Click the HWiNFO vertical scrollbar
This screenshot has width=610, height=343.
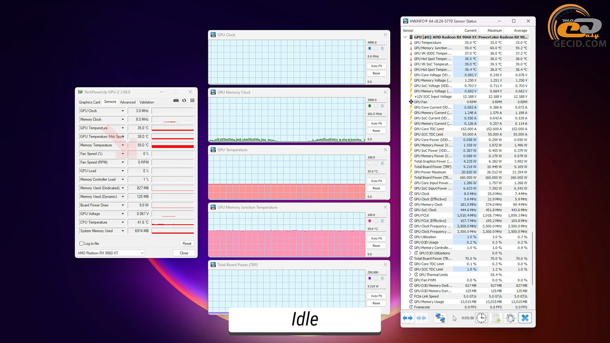532,258
